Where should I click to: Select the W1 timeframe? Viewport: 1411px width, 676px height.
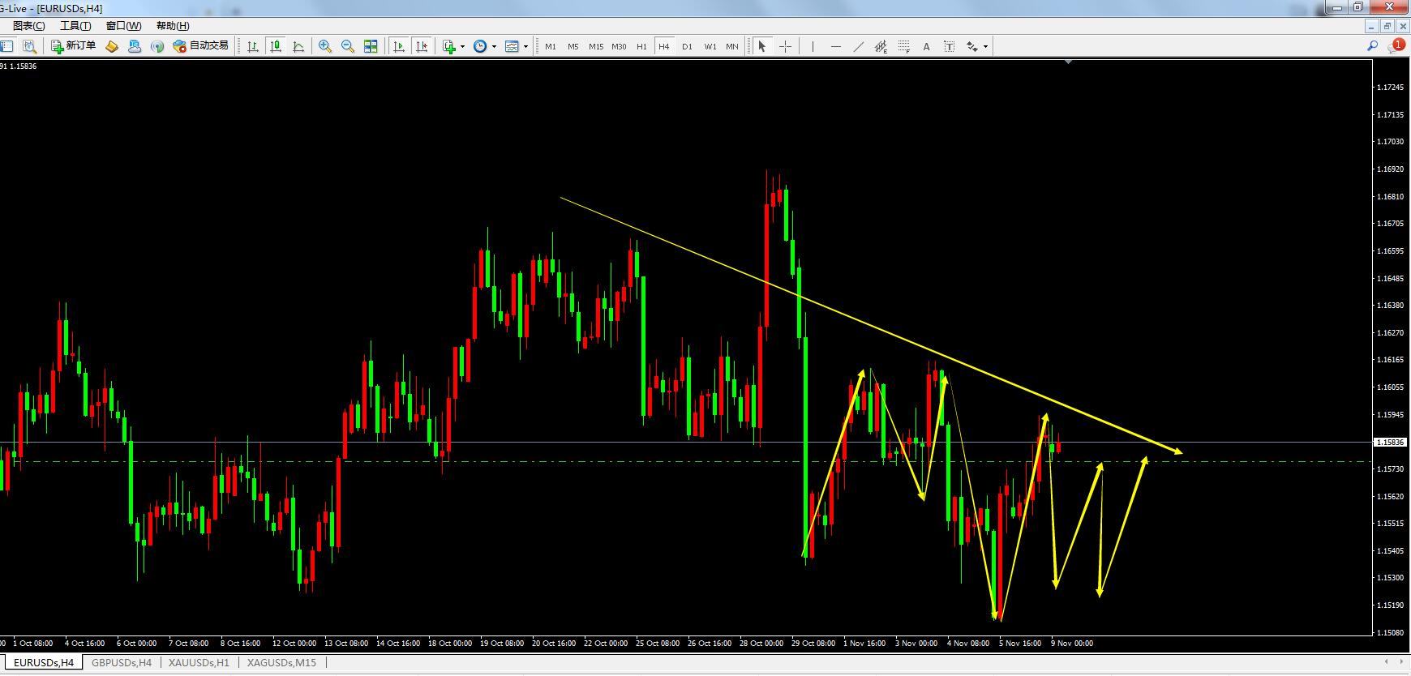click(710, 46)
